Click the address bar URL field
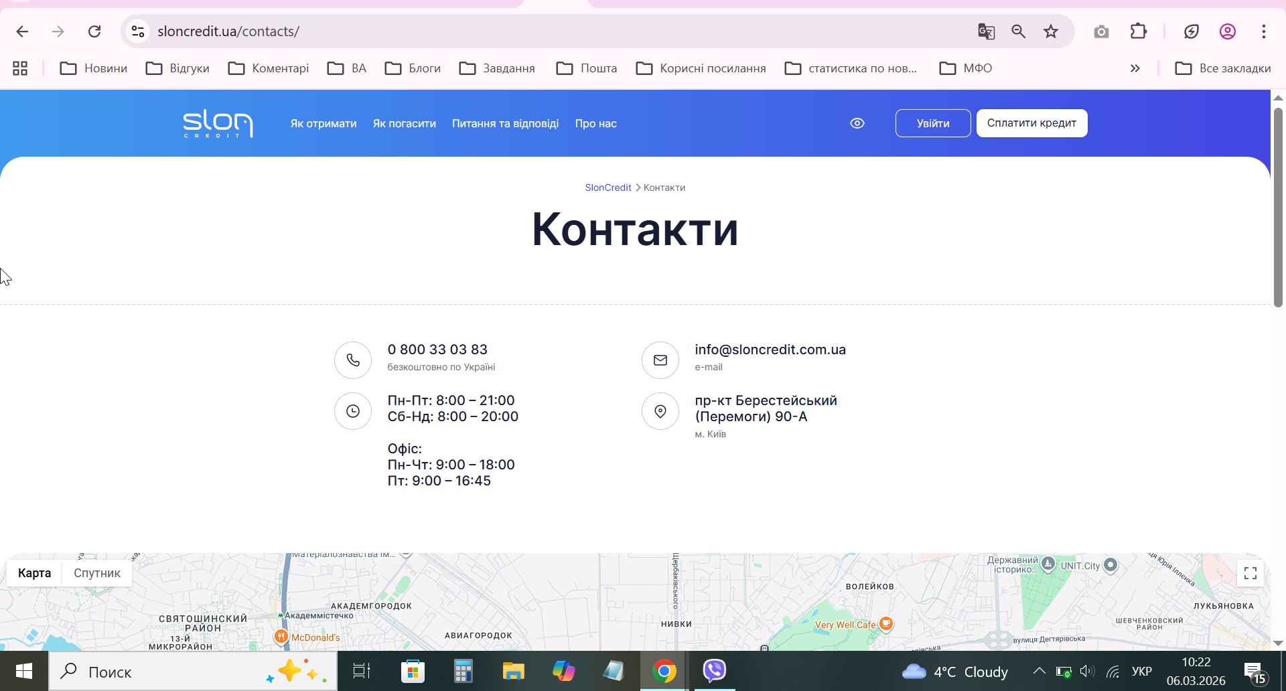 pyautogui.click(x=549, y=31)
